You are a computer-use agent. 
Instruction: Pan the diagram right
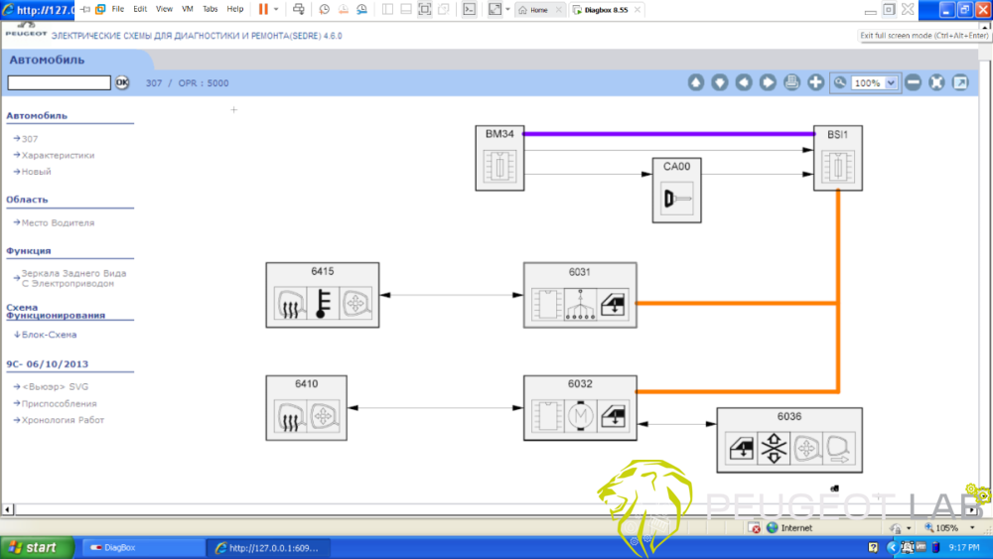click(768, 82)
